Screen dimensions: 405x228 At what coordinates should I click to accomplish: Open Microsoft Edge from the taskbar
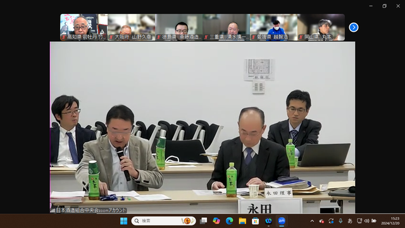point(229,221)
